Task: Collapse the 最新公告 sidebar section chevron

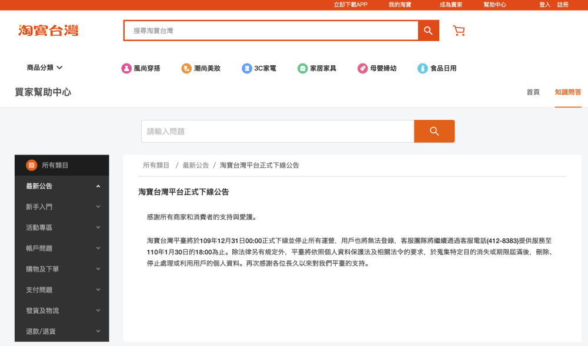Action: (x=98, y=186)
